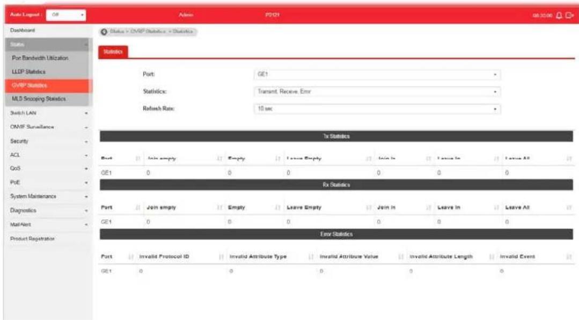Image resolution: width=579 pixels, height=320 pixels.
Task: Sort Rx Statistics by Join empty
Action: click(x=219, y=208)
